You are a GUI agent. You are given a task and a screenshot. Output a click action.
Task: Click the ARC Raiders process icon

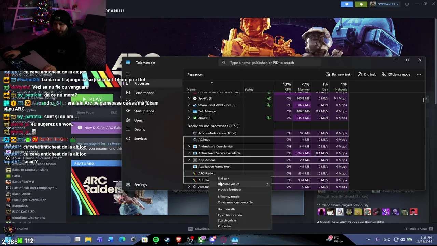click(x=195, y=174)
